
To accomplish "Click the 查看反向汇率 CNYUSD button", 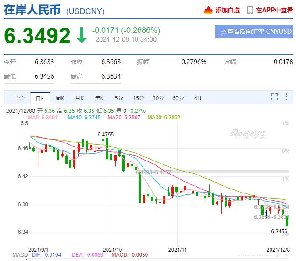I will coord(254,32).
